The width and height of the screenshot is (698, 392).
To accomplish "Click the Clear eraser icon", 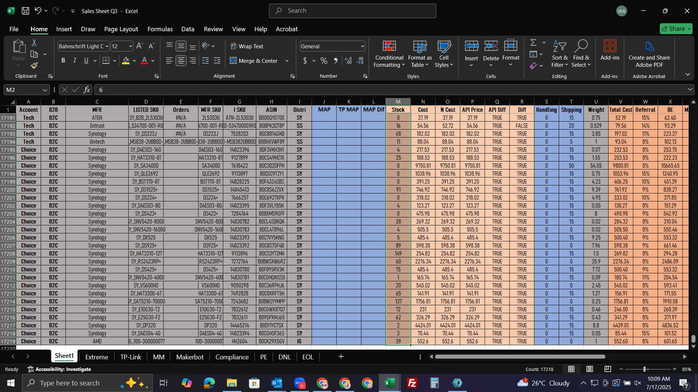I will pos(533,66).
